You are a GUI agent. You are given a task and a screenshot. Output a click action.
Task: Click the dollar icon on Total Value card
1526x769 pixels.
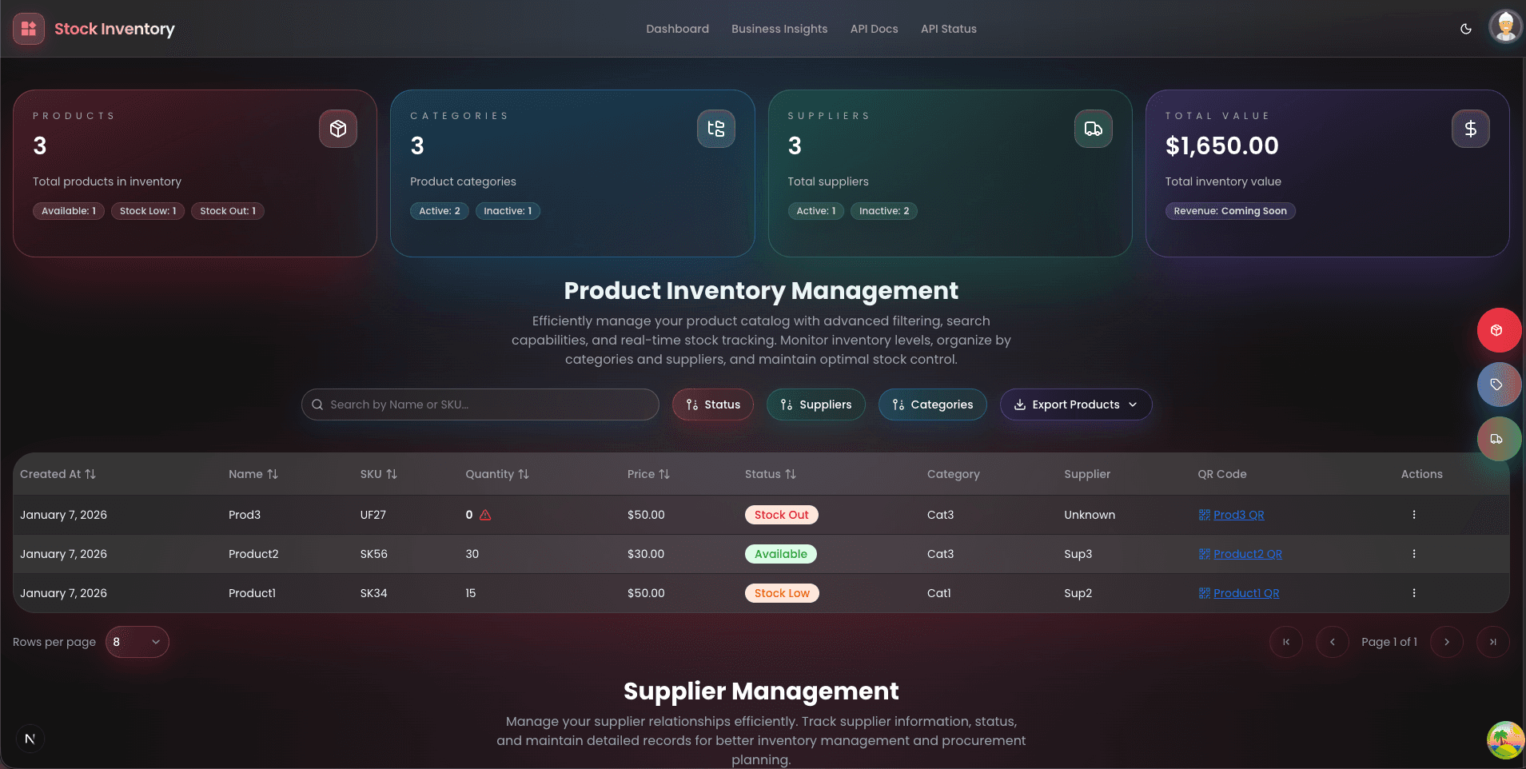(x=1470, y=128)
